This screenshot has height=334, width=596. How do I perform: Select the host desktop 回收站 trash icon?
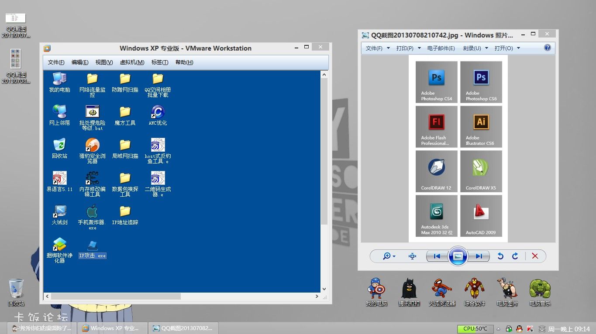tap(16, 293)
